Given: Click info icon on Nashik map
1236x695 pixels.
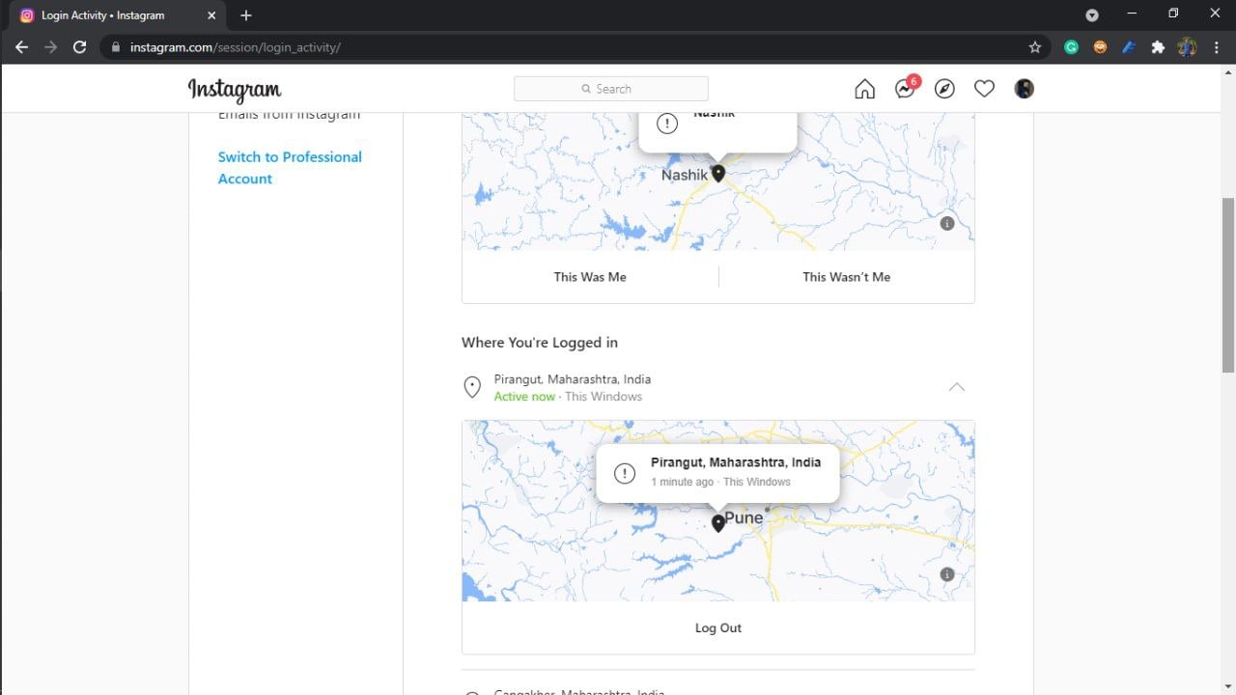Looking at the screenshot, I should 947,223.
